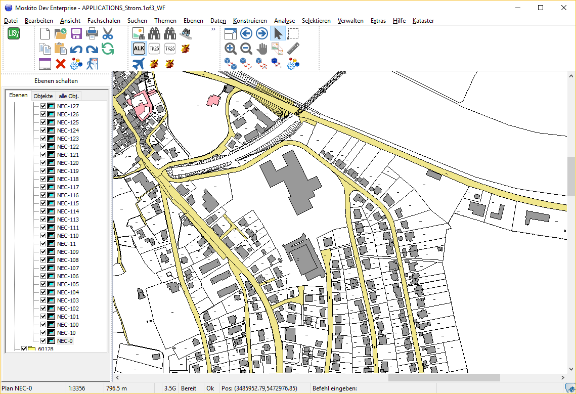Click the NEC-120 layer color icon

[x=51, y=163]
